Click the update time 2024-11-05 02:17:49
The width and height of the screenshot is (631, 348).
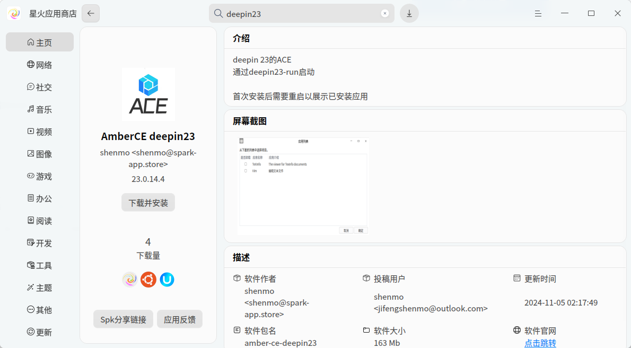click(x=561, y=302)
